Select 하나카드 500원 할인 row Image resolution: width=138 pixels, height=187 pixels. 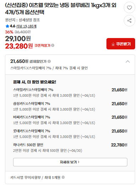[x=70, y=148]
